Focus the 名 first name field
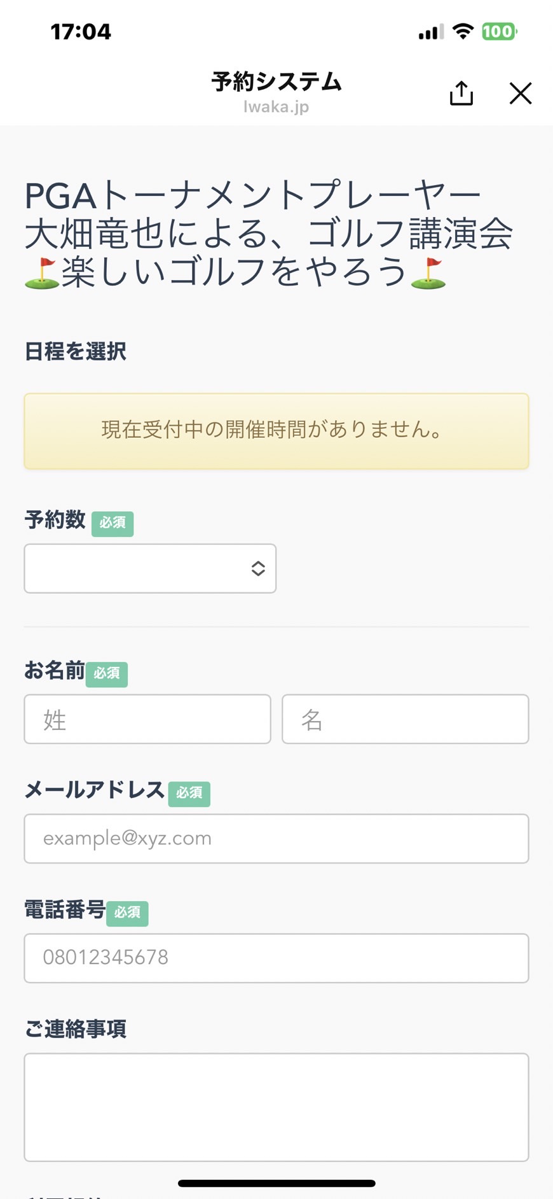Screen dimensions: 553x1199 click(406, 719)
